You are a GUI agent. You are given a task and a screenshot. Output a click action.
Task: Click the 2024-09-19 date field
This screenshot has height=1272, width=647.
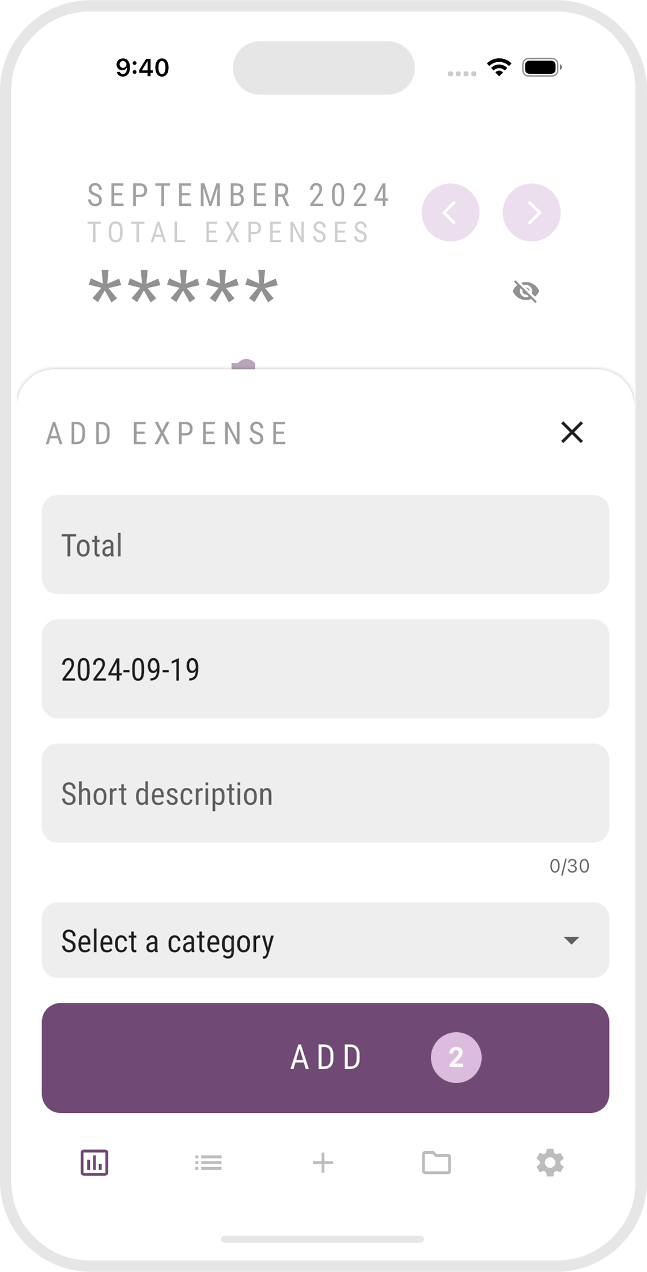coord(325,669)
